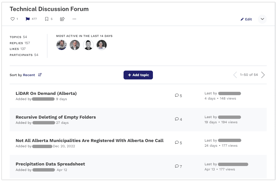Toggle the sort order icon beside Recent
277x182 pixels.
(x=40, y=75)
